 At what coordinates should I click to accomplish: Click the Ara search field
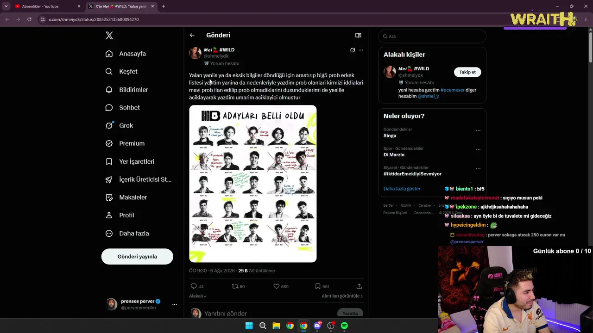pyautogui.click(x=432, y=36)
